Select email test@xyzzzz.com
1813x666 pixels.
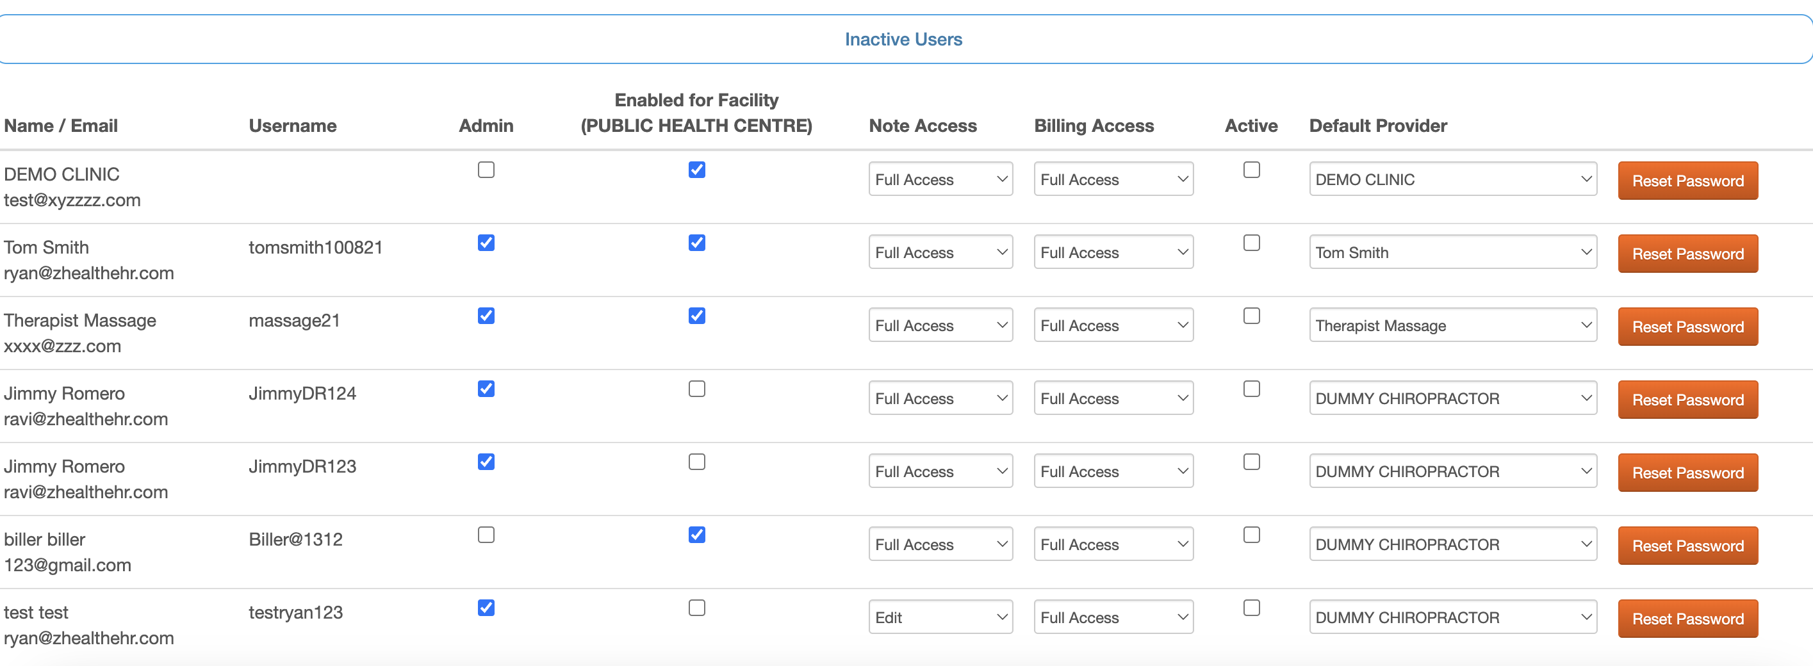pos(72,200)
